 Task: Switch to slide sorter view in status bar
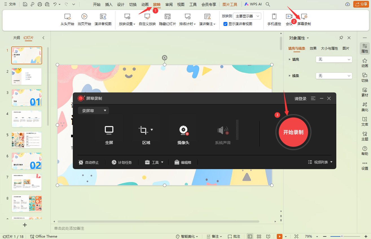[259, 236]
